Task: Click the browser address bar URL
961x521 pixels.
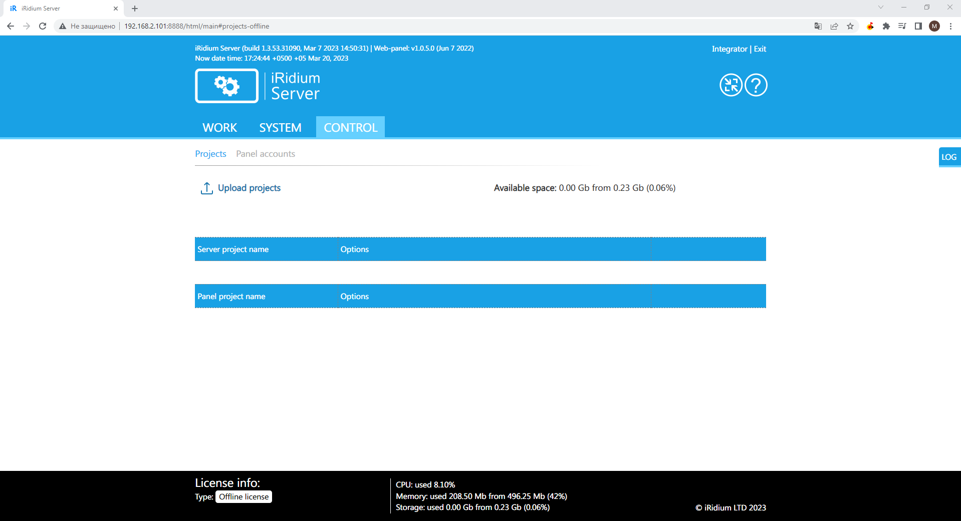Action: [x=196, y=26]
